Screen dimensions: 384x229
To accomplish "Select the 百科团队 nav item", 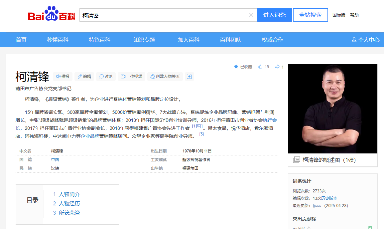I will (230, 40).
